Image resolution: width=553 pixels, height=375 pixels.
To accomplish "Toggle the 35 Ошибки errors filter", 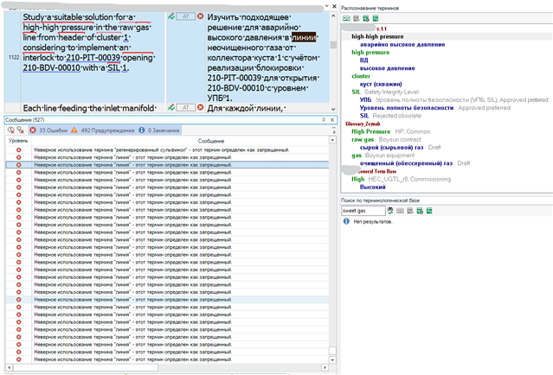I will (48, 130).
